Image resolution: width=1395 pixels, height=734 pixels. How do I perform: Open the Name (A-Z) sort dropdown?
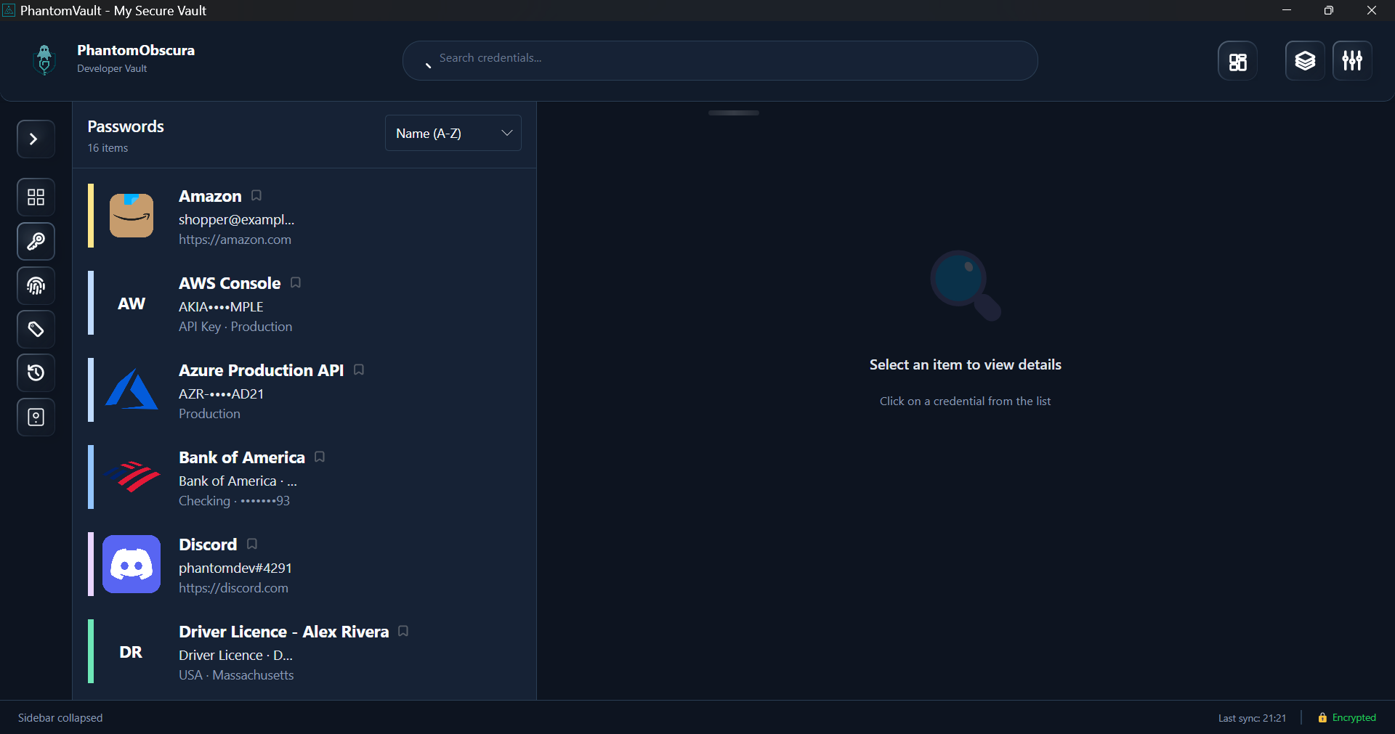453,133
